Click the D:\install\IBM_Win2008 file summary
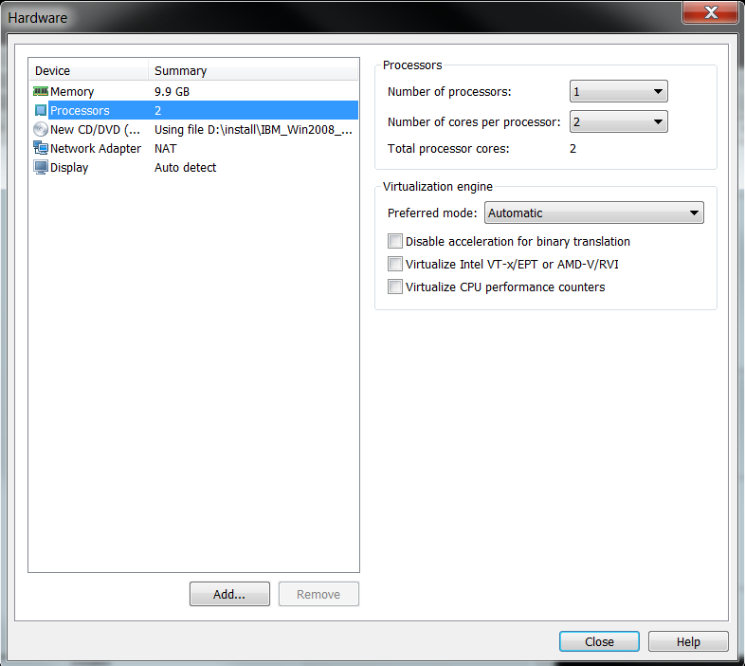The width and height of the screenshot is (745, 666). [x=253, y=129]
